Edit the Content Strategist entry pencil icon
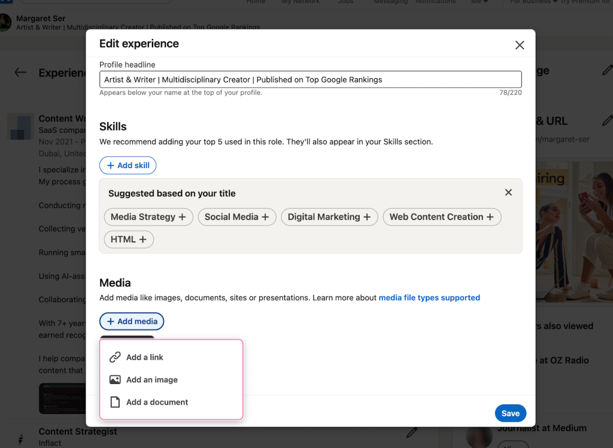This screenshot has width=613, height=448. click(412, 432)
